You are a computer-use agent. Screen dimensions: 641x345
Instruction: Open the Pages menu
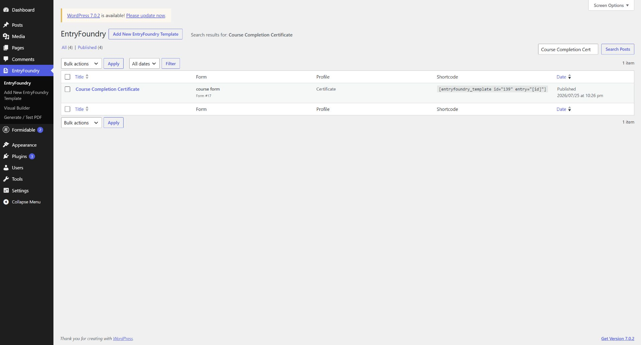pyautogui.click(x=18, y=48)
